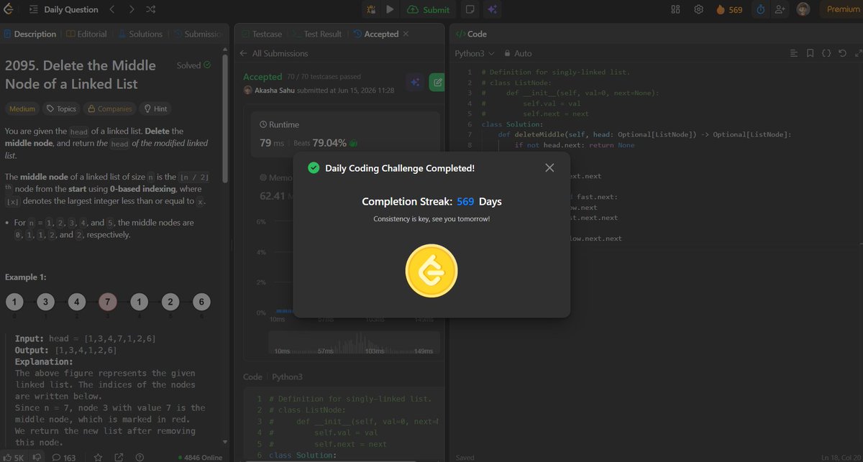Click the green edit solution button
The height and width of the screenshot is (462, 863).
pyautogui.click(x=437, y=82)
